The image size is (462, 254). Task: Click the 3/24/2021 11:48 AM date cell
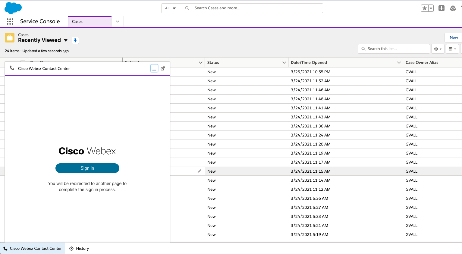tap(310, 99)
